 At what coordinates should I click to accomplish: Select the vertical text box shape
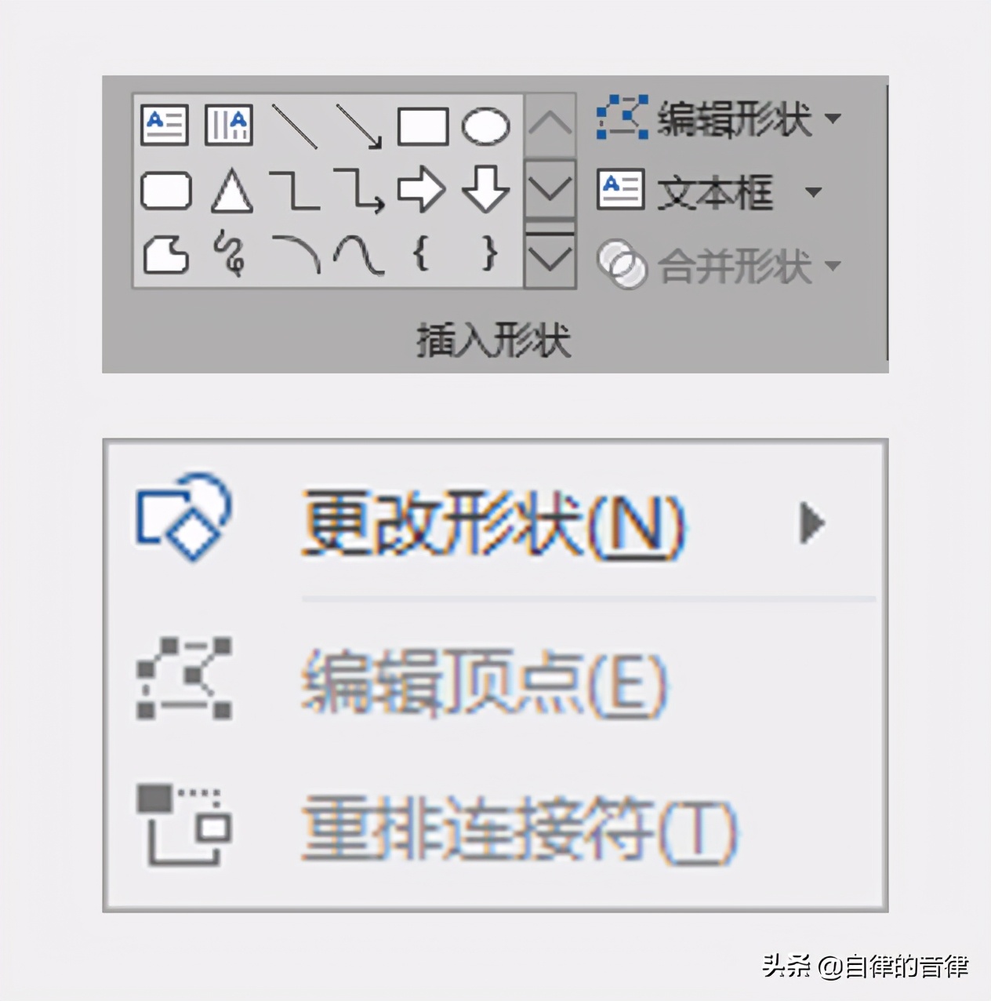click(x=228, y=126)
